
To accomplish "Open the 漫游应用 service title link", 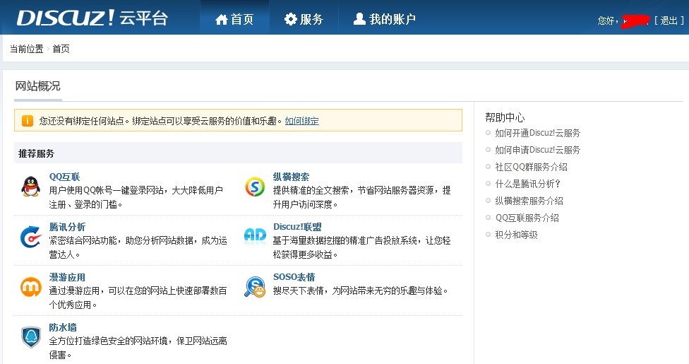I will pos(67,277).
